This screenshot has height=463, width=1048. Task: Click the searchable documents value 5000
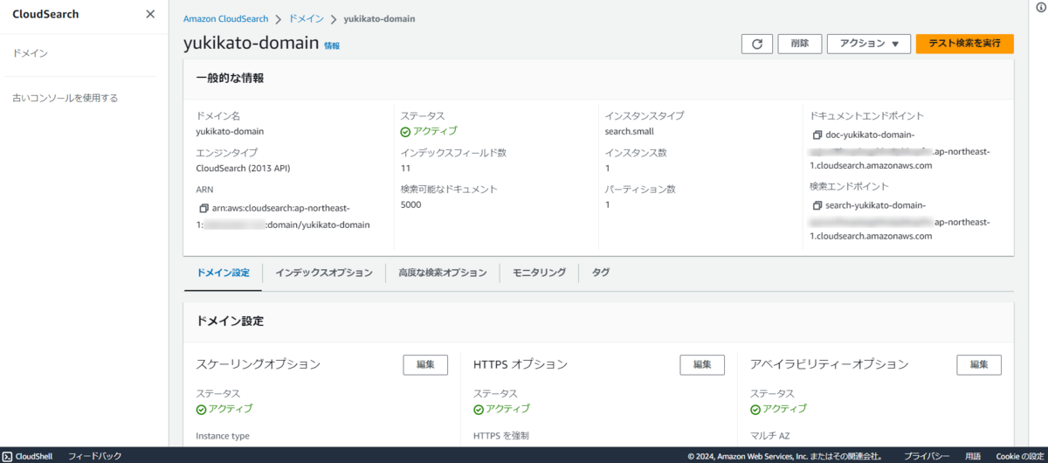[x=410, y=204]
